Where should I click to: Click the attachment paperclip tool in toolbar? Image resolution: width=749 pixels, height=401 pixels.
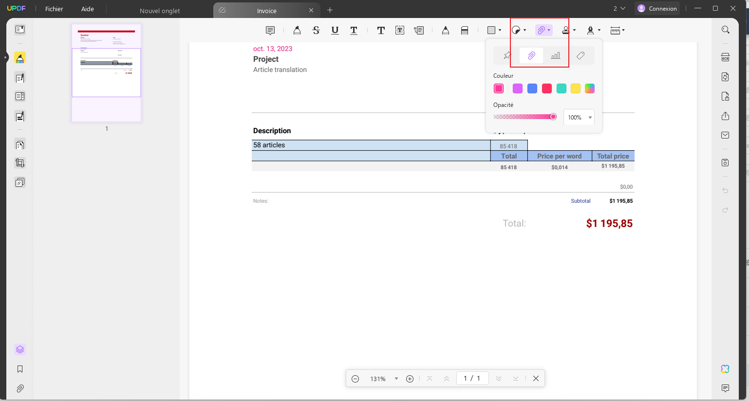[x=541, y=30]
